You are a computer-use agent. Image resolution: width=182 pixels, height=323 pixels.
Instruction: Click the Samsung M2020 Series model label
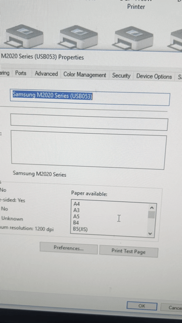(x=39, y=174)
